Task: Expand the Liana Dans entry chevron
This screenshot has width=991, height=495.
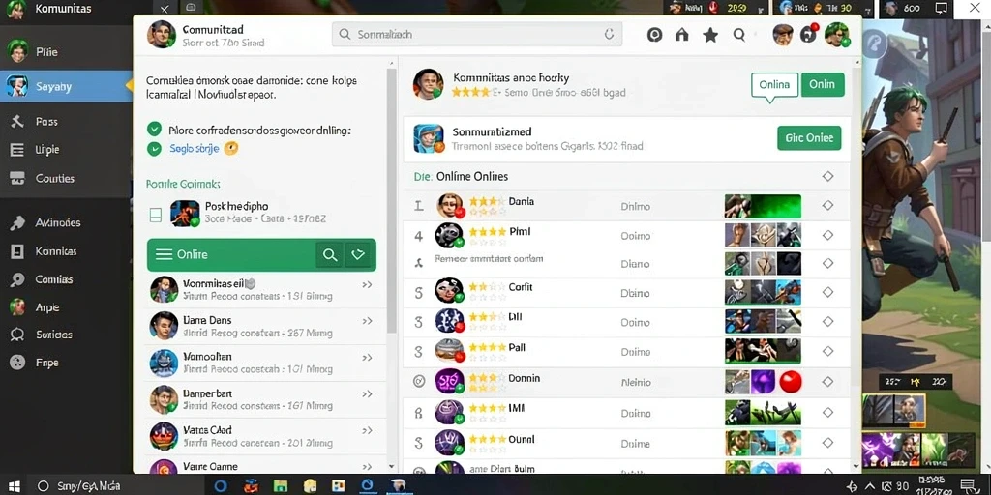Action: pos(367,321)
